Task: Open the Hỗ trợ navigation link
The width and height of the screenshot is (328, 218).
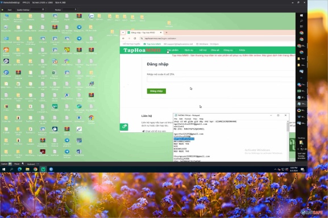Action: 203,51
